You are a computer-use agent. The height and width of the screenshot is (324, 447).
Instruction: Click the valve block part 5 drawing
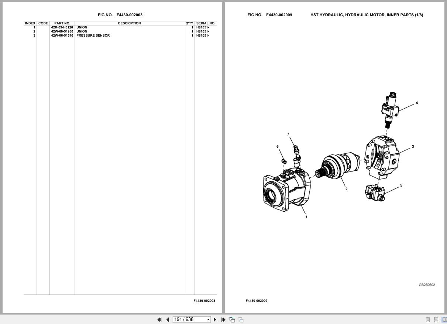tap(375, 193)
